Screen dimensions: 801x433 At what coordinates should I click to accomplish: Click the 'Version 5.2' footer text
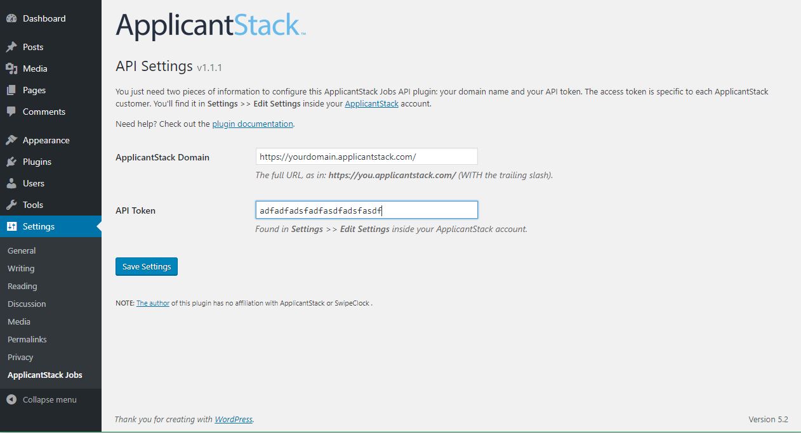(x=768, y=419)
